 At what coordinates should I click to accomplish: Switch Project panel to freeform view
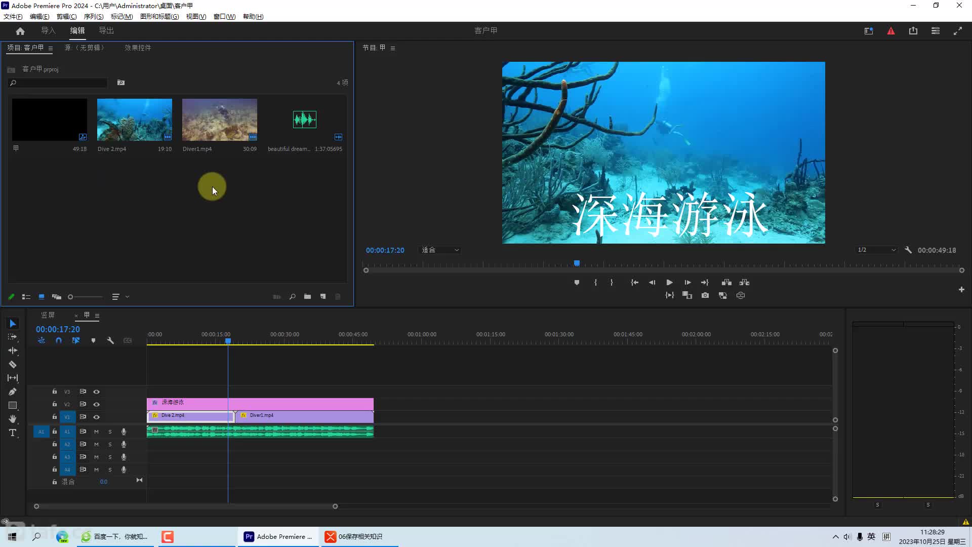(x=57, y=297)
